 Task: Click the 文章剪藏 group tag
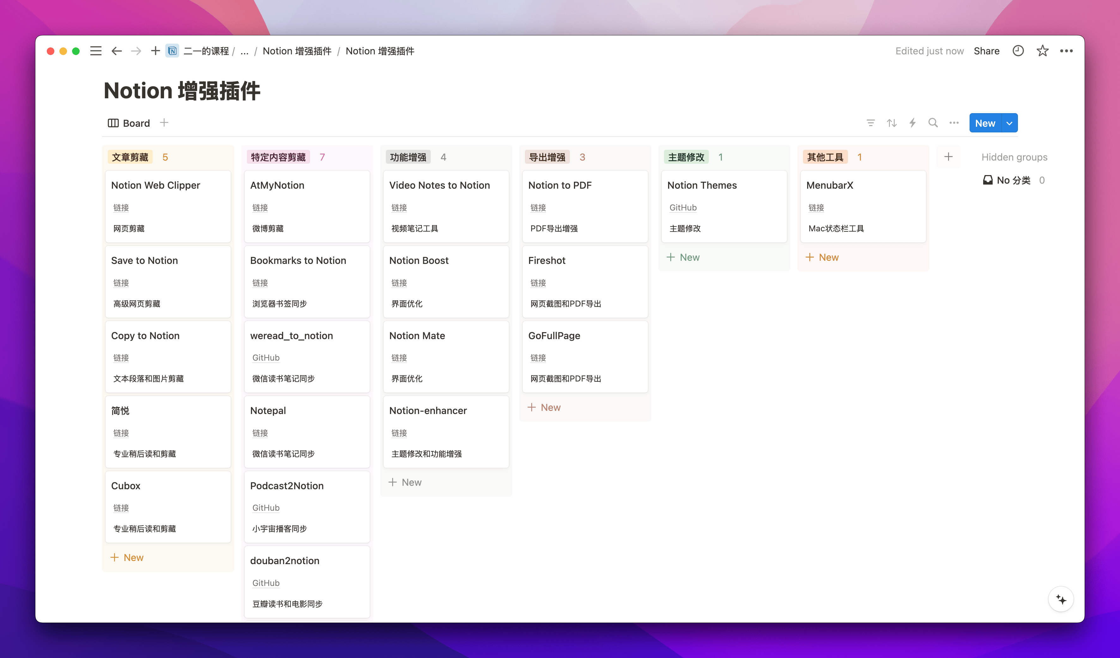pyautogui.click(x=130, y=157)
